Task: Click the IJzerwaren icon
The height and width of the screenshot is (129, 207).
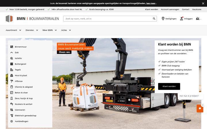Action: pyautogui.click(x=11, y=110)
